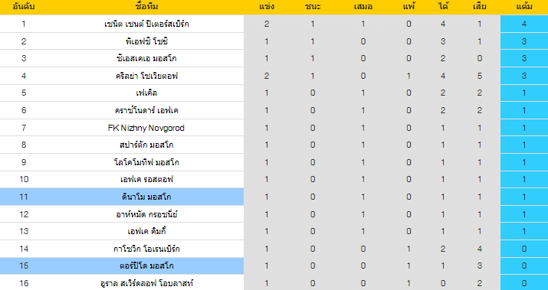
Task: Select team สปาร์ตัก มอสโก
Action: (146, 145)
